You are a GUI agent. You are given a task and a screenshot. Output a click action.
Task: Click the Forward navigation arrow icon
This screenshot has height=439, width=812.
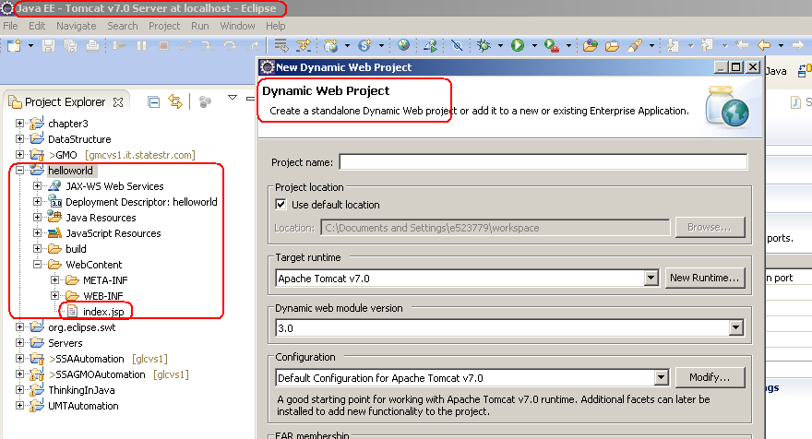click(x=798, y=45)
